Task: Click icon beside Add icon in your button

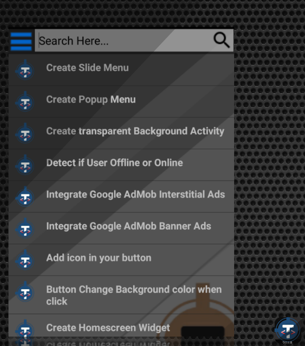Action: pos(25,260)
